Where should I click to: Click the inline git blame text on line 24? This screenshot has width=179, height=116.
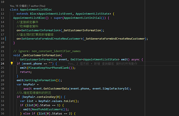click(x=103, y=64)
